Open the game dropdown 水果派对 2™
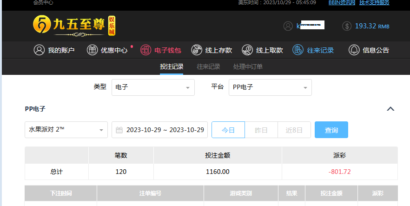Screen dimensions: 410x206 66,130
